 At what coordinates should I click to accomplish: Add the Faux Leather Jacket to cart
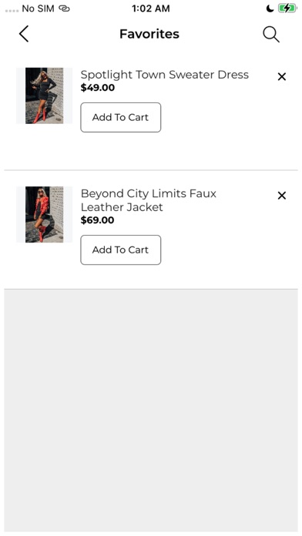point(121,250)
